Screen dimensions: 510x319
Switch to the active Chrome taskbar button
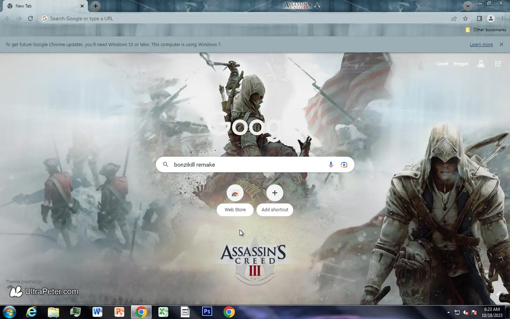coord(141,312)
